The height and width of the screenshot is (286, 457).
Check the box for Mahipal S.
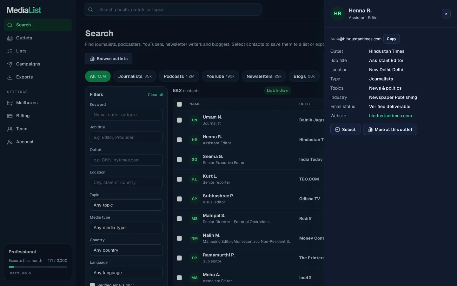point(179,219)
